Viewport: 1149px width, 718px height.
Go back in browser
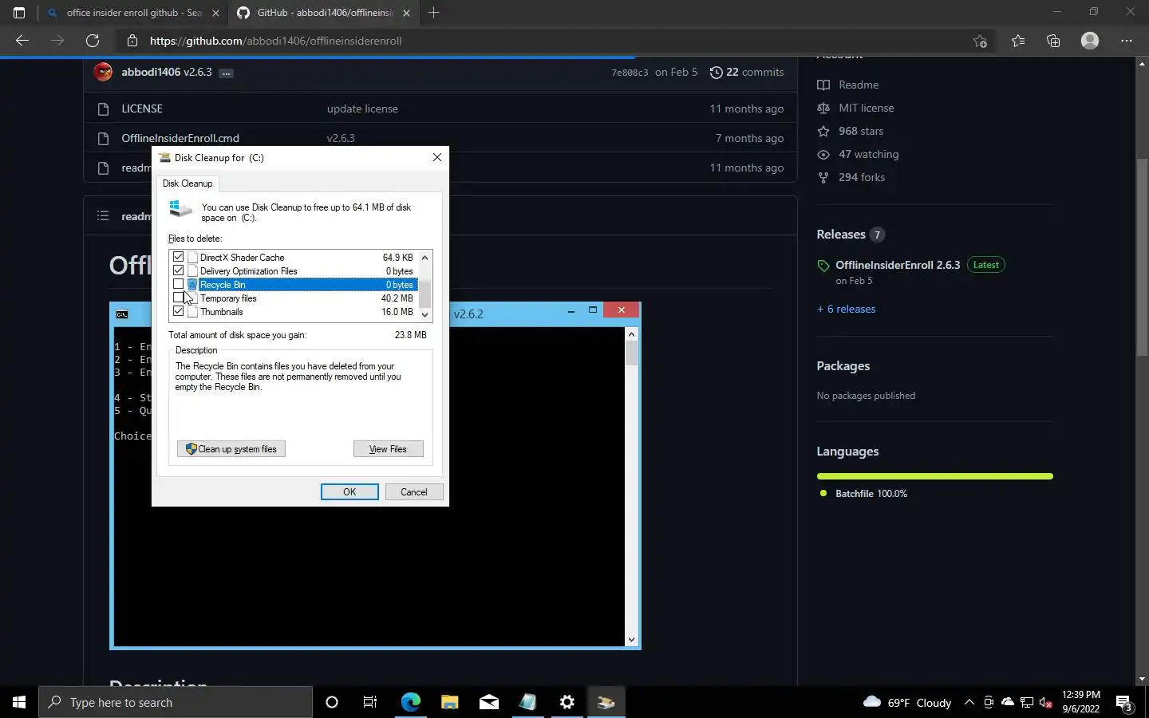[22, 41]
